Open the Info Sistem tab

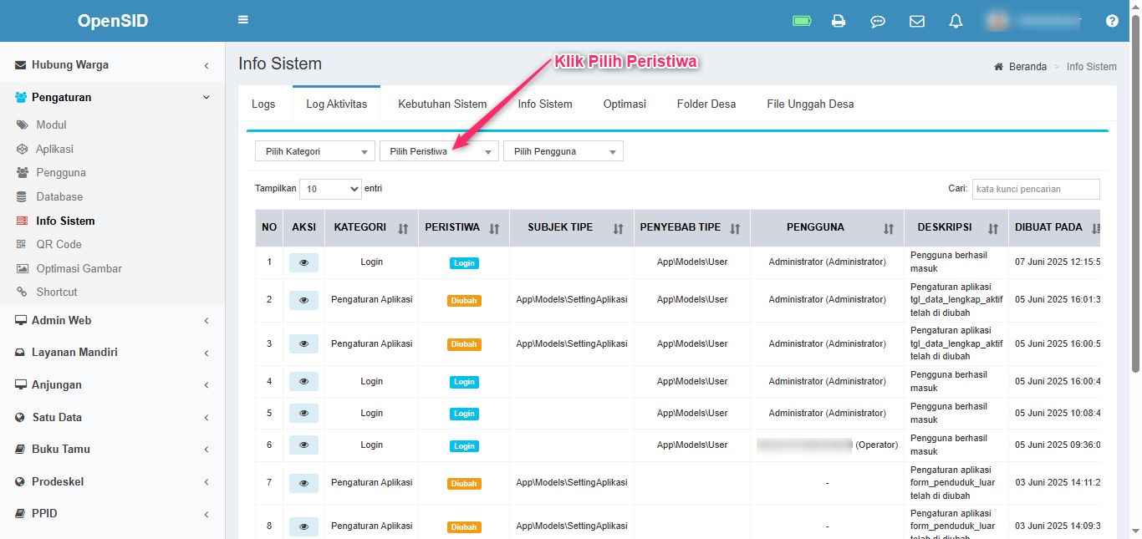(545, 104)
